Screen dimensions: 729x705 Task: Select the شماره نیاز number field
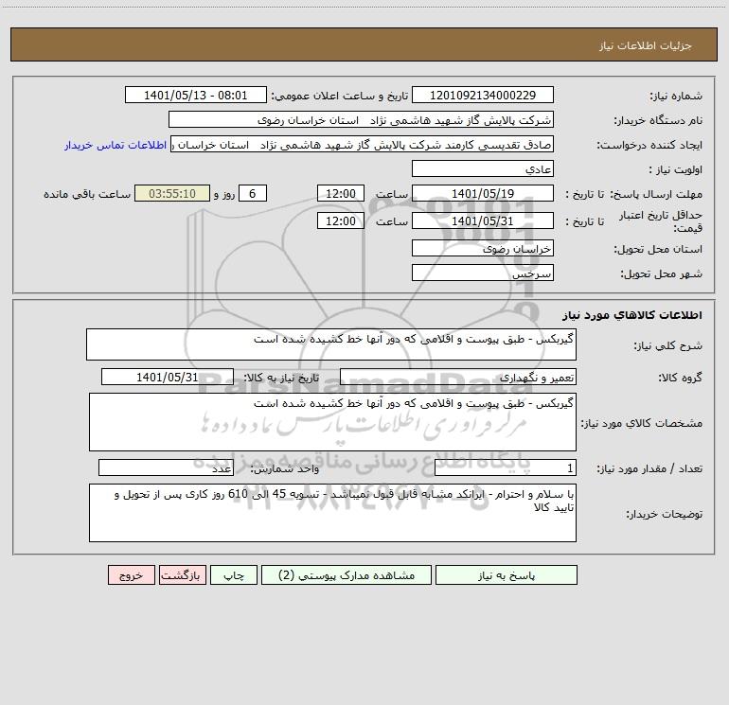point(483,95)
